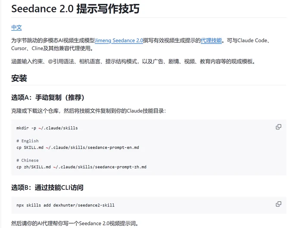The width and height of the screenshot is (293, 228).
Task: Click the title 'Seedance 2.0 提示写作技巧'
Action: 75,9
